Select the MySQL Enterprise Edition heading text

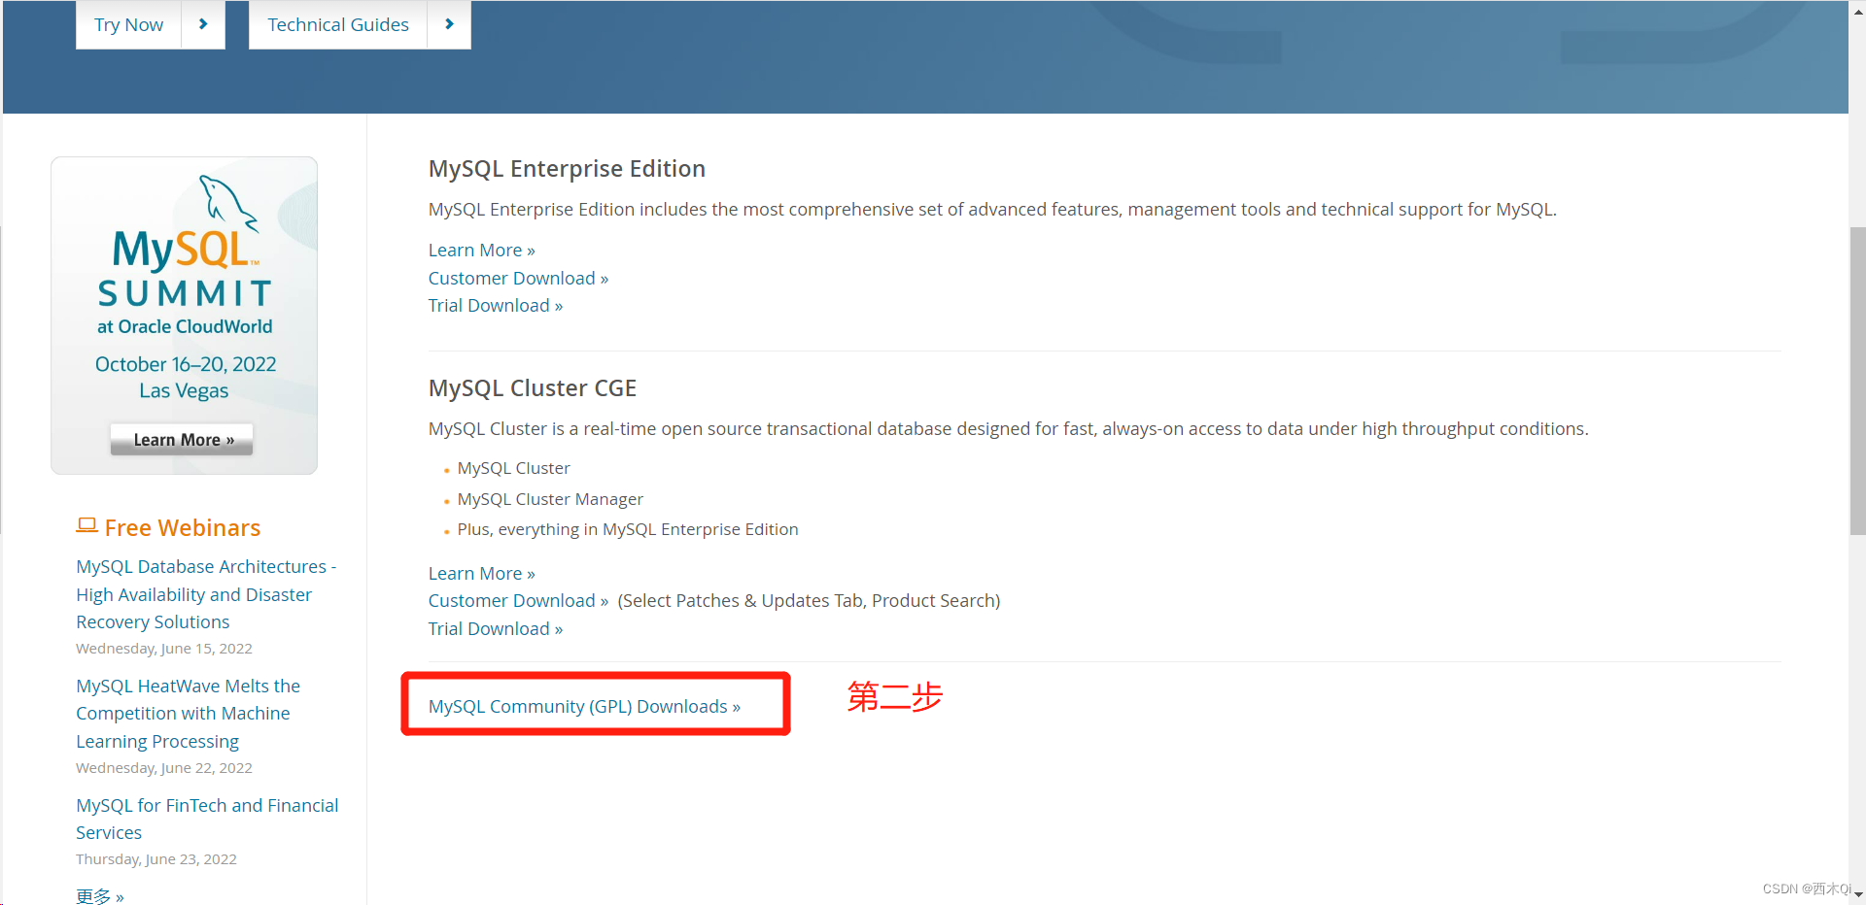(x=567, y=169)
